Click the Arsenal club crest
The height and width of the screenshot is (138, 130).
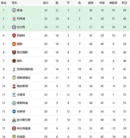click(x=14, y=36)
